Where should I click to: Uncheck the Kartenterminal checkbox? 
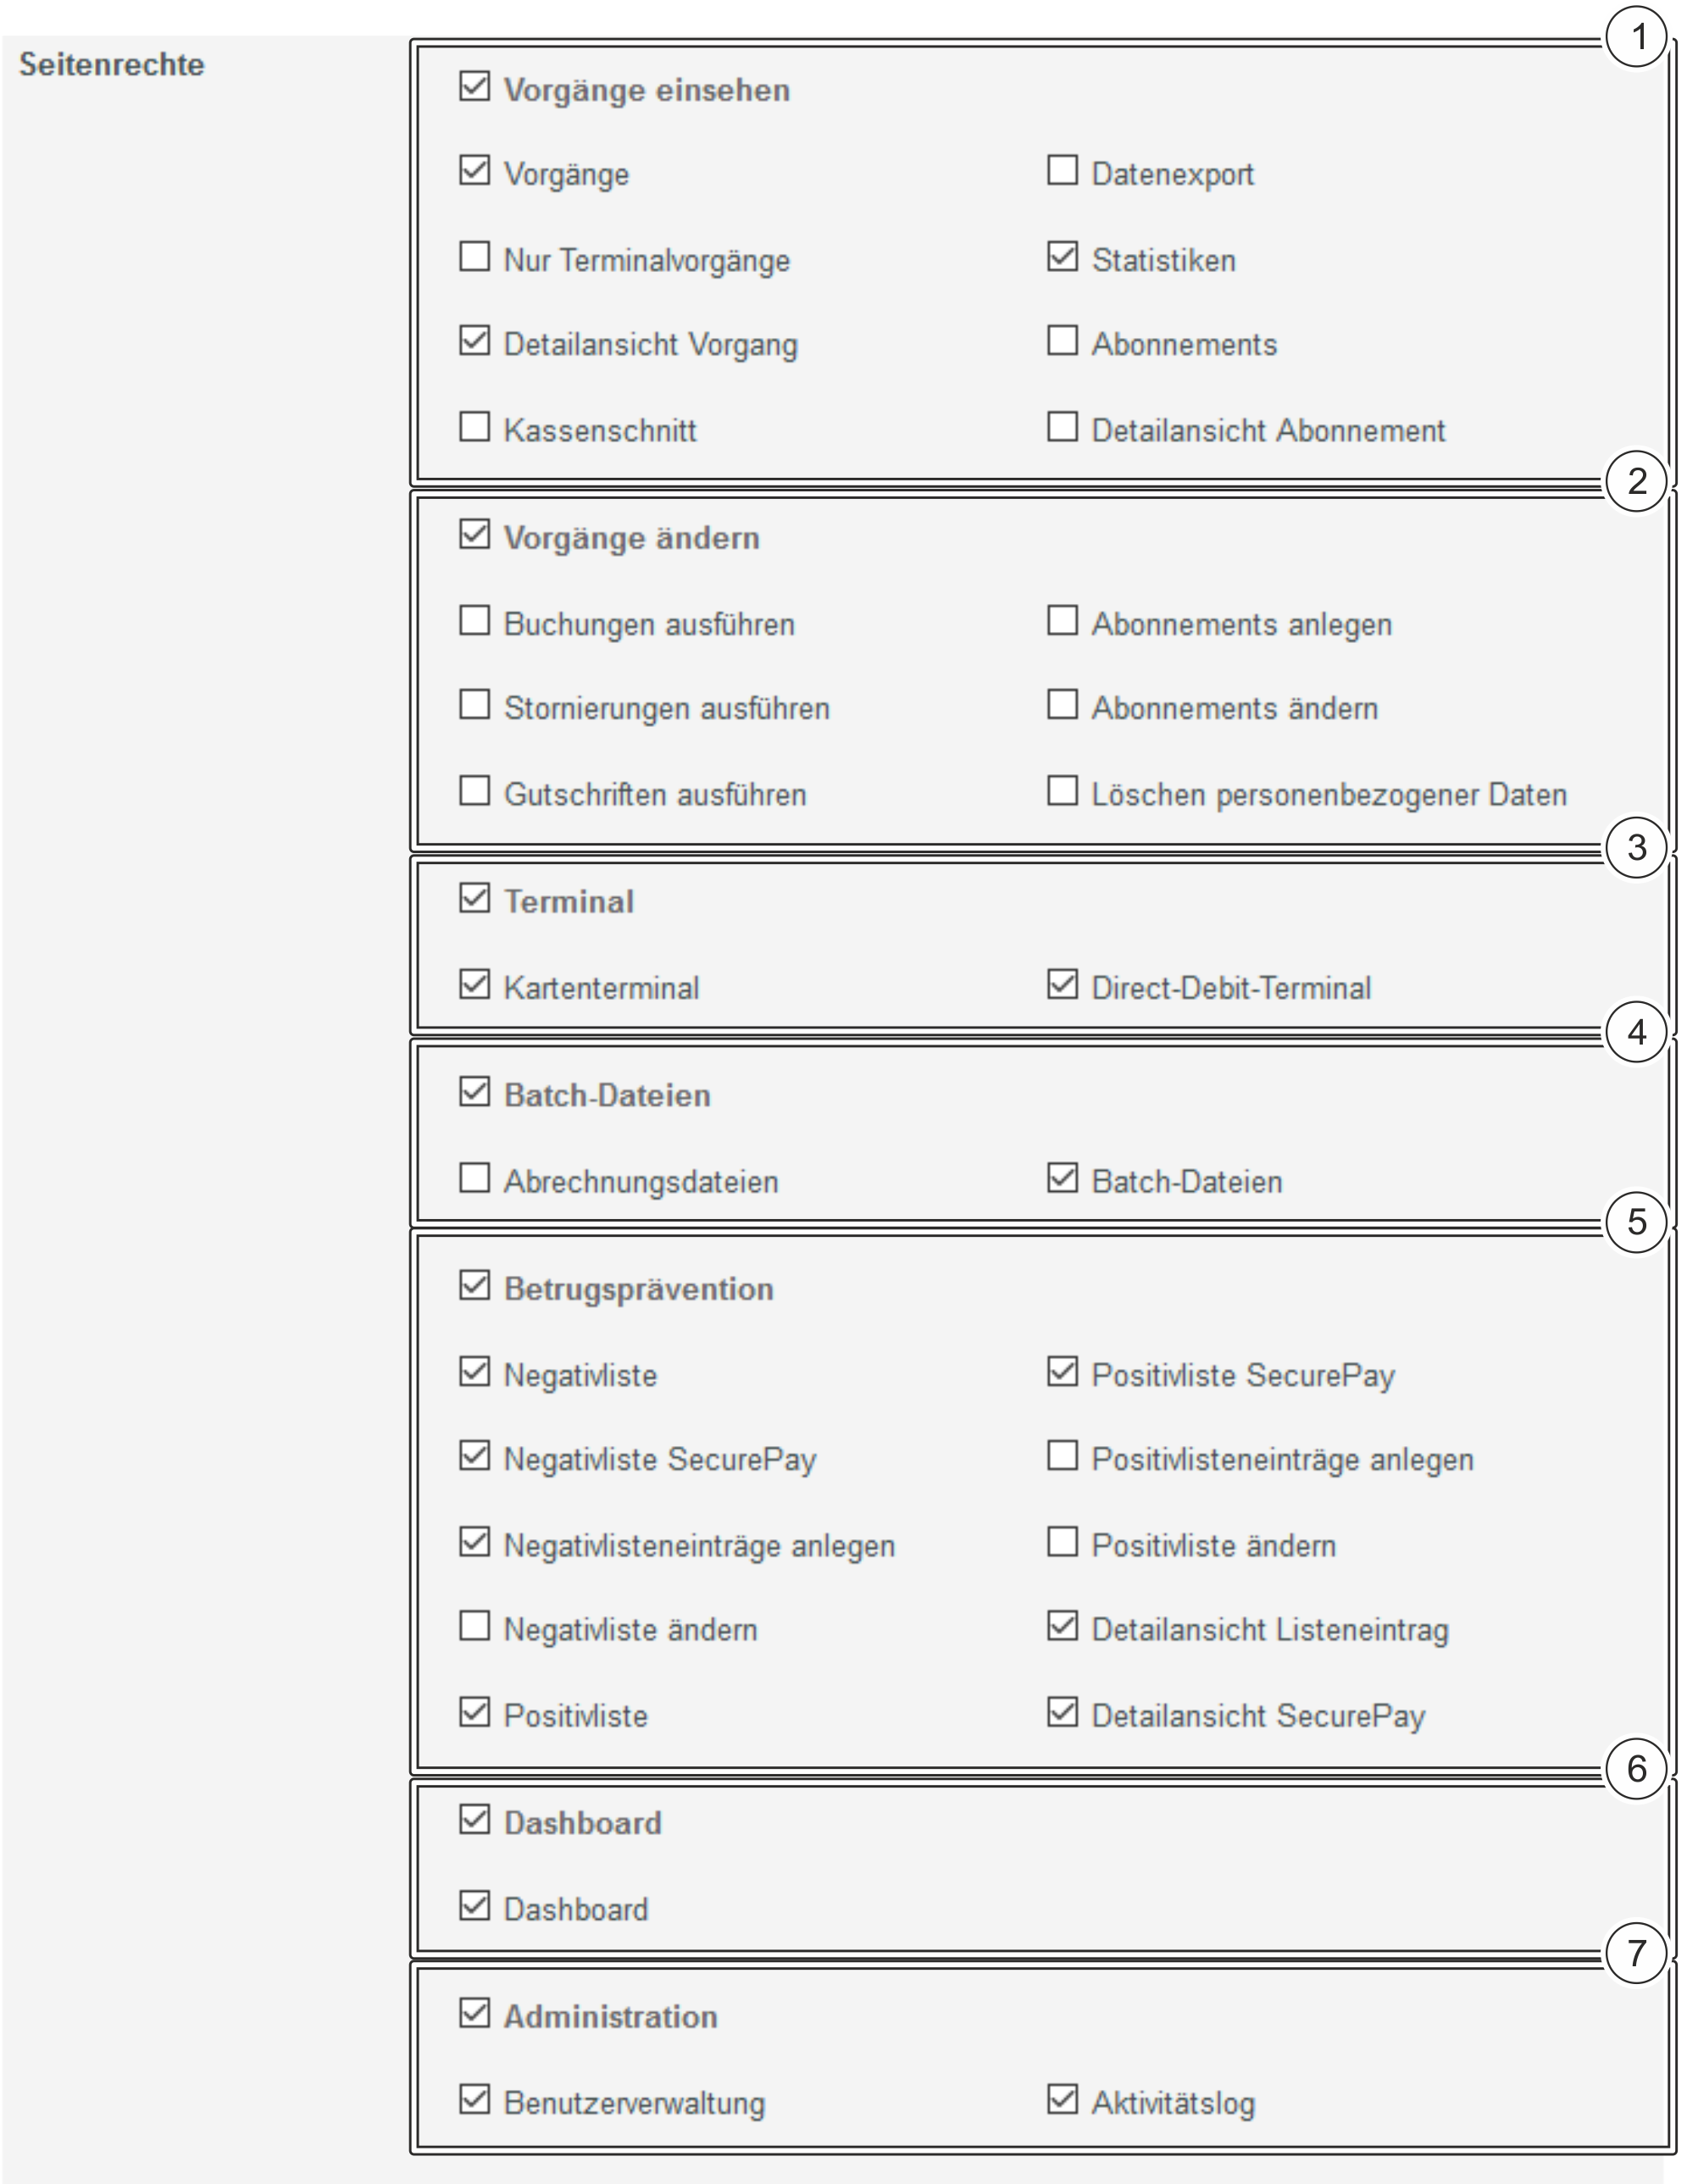point(474,985)
